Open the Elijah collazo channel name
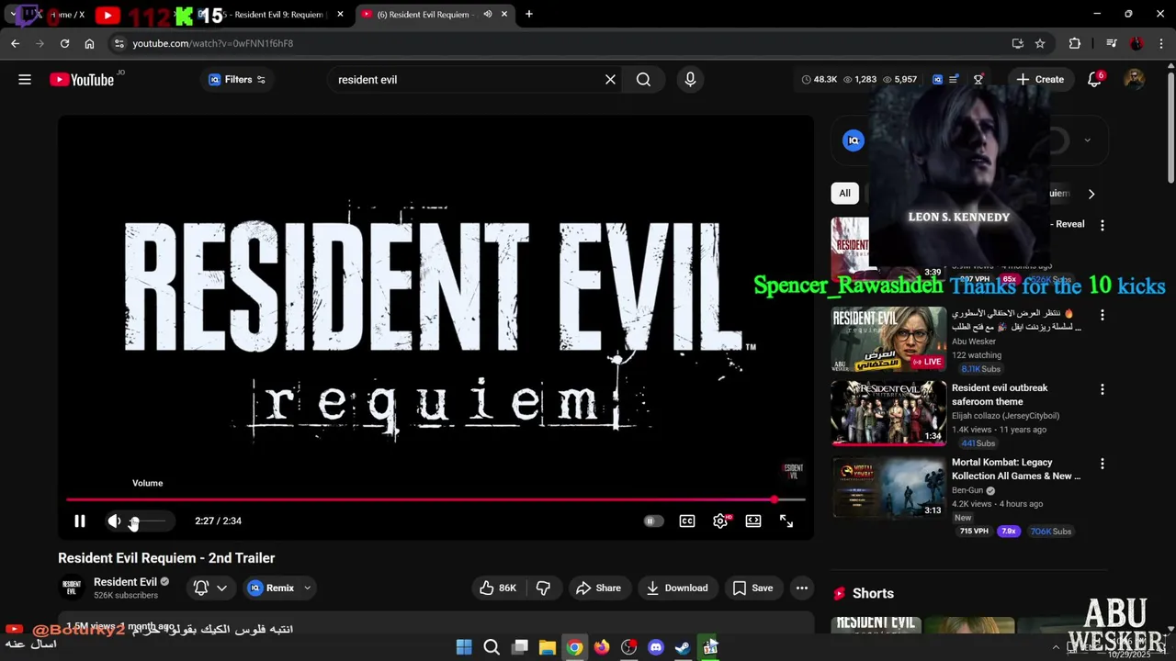 (1005, 416)
